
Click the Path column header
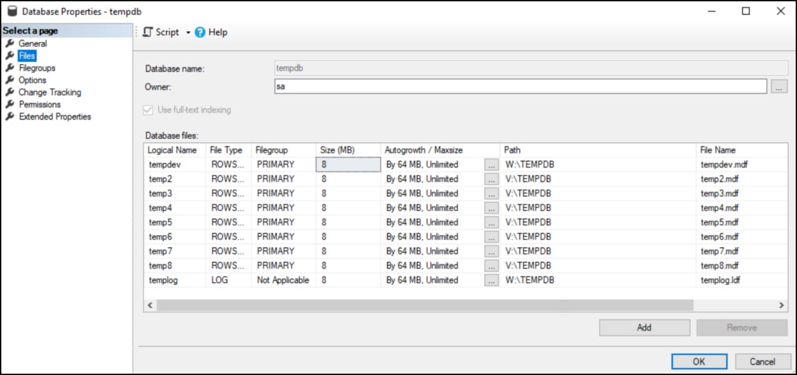pyautogui.click(x=598, y=150)
